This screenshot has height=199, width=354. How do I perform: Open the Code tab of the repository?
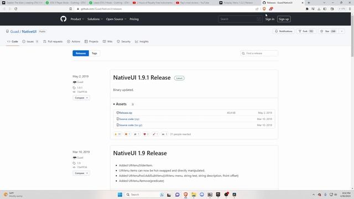coord(13,41)
